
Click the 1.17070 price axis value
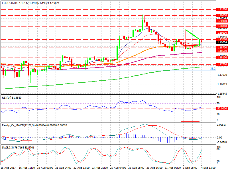222,75
